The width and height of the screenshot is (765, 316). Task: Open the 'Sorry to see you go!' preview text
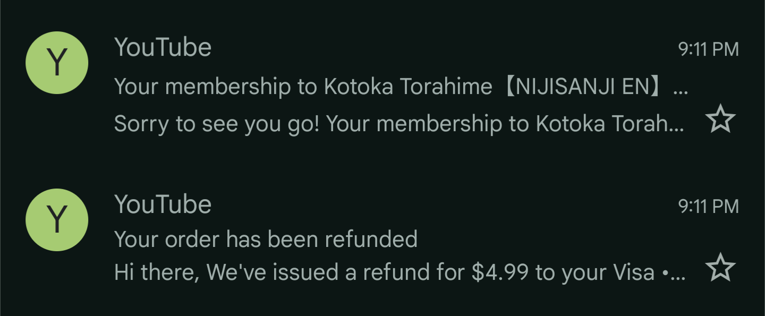pyautogui.click(x=217, y=124)
